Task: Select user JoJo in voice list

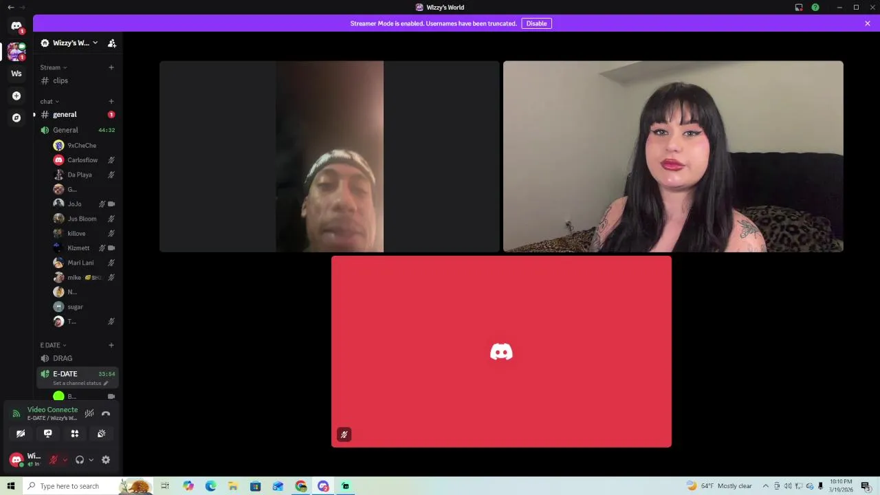Action: pyautogui.click(x=84, y=204)
